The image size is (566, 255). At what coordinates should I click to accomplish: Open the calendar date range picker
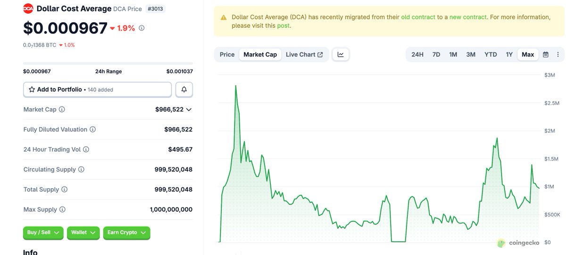click(x=546, y=55)
